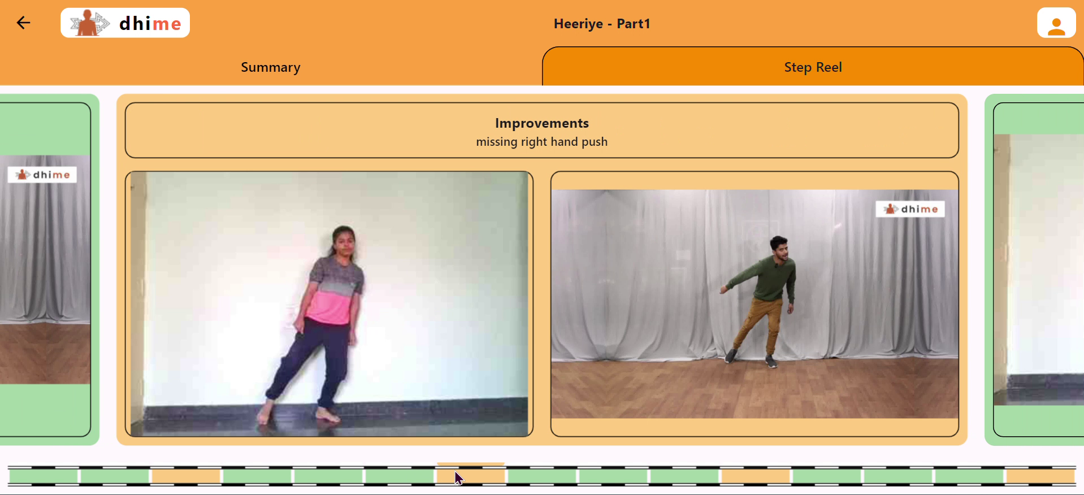This screenshot has height=495, width=1084.
Task: Play the instructor video in green sweater
Action: click(755, 304)
